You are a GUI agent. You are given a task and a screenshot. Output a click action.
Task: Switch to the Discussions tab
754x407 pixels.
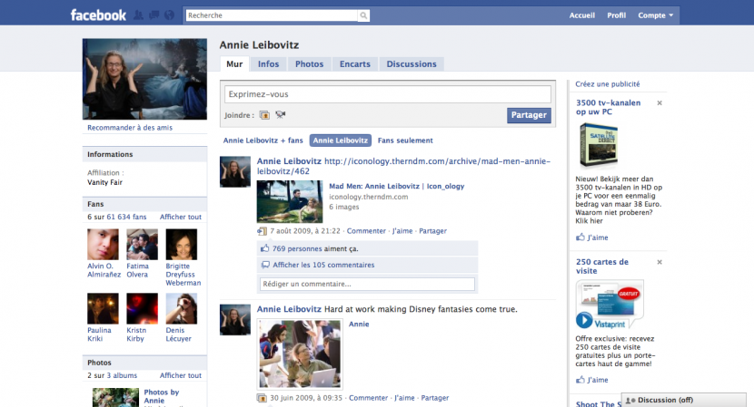click(412, 63)
